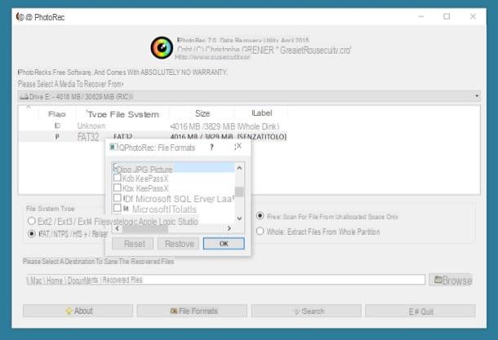The image size is (498, 340).
Task: Browse for a destination folder
Action: point(451,280)
